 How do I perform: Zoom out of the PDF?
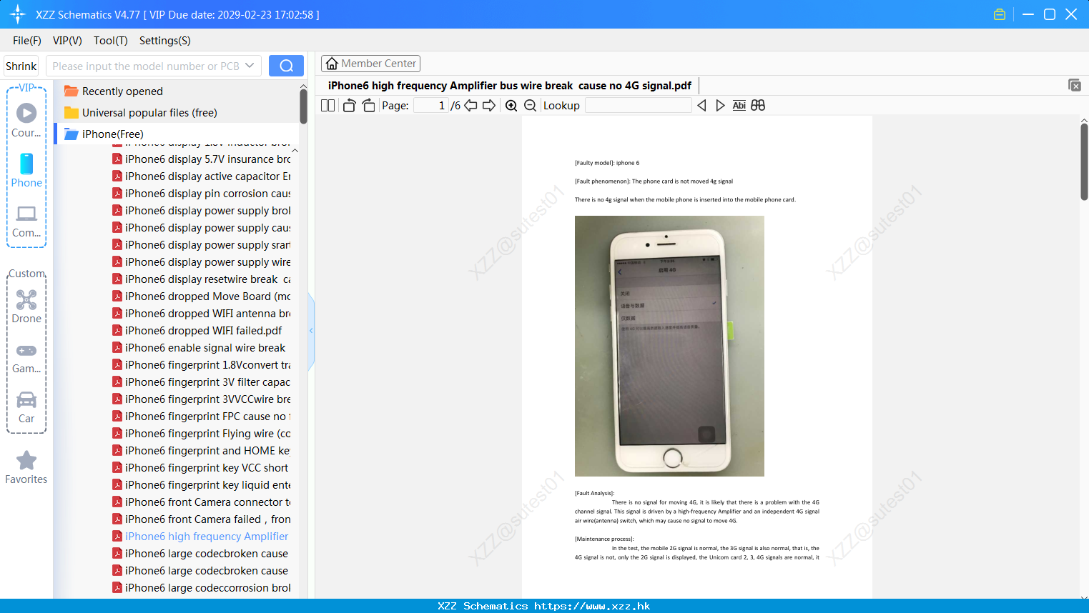530,106
